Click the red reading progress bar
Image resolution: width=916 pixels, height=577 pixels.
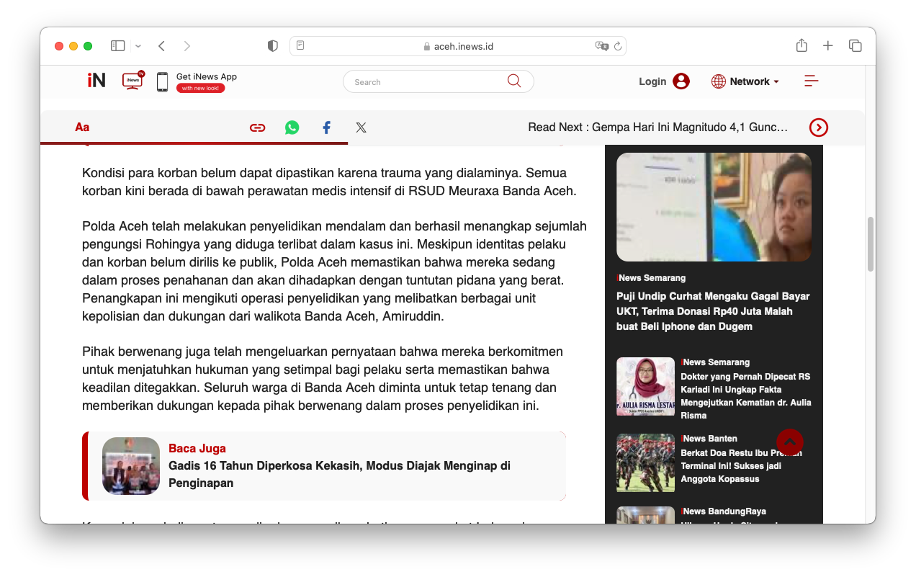pos(194,143)
